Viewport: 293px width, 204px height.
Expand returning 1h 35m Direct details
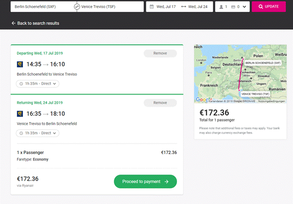point(38,133)
